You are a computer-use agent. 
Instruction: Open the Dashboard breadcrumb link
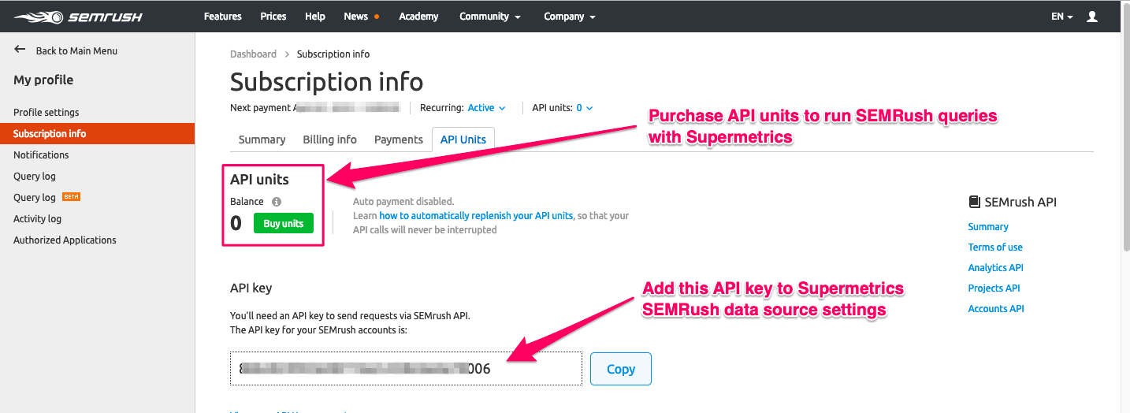(253, 54)
